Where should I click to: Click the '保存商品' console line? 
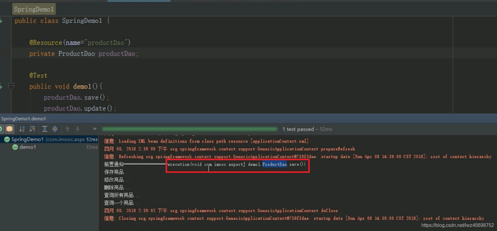117,172
